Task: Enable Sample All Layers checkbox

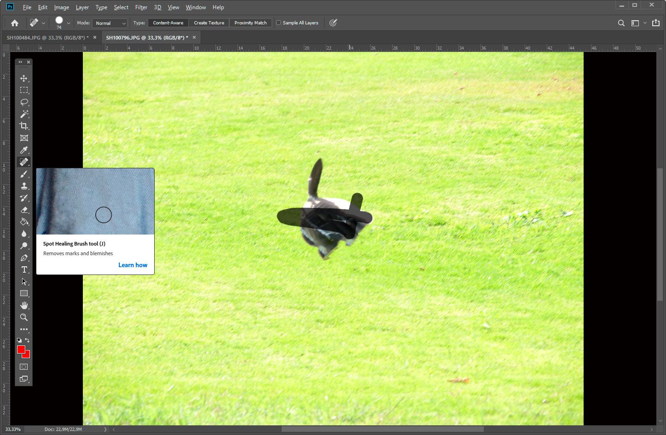Action: [278, 23]
